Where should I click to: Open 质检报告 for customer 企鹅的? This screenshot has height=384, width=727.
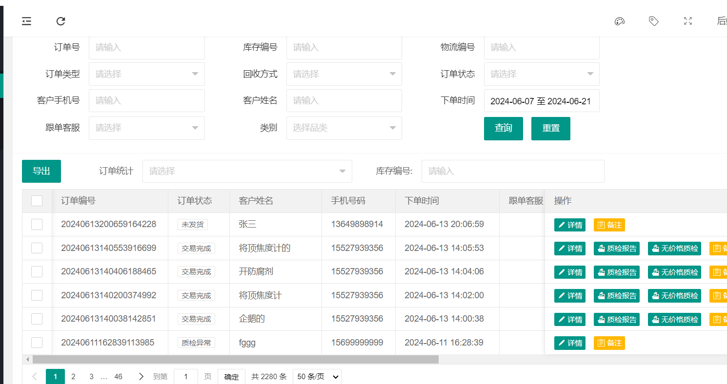point(617,319)
